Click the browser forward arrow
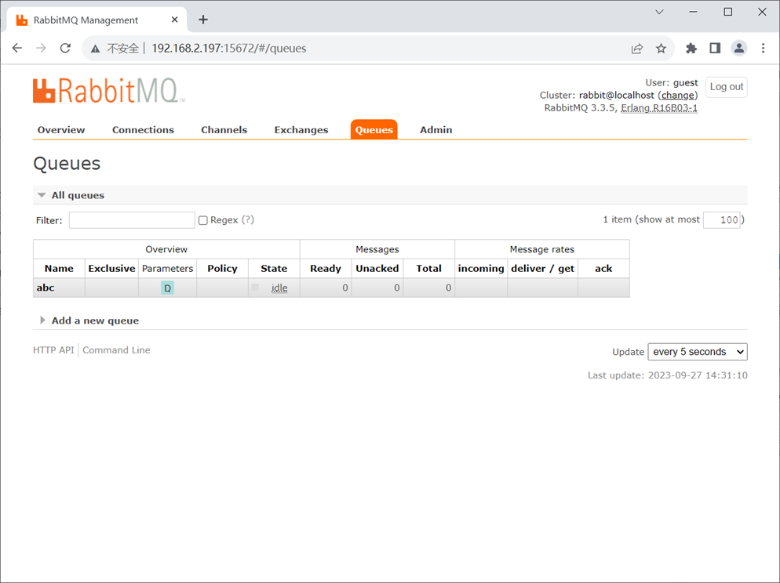 pyautogui.click(x=42, y=48)
